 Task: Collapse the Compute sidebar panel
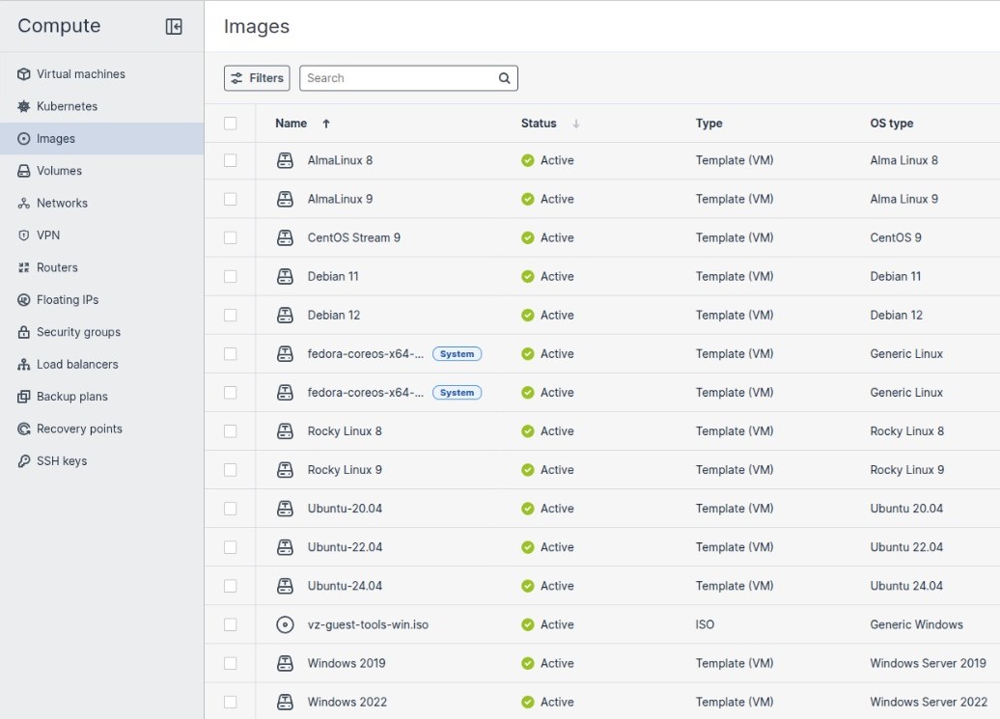(174, 26)
